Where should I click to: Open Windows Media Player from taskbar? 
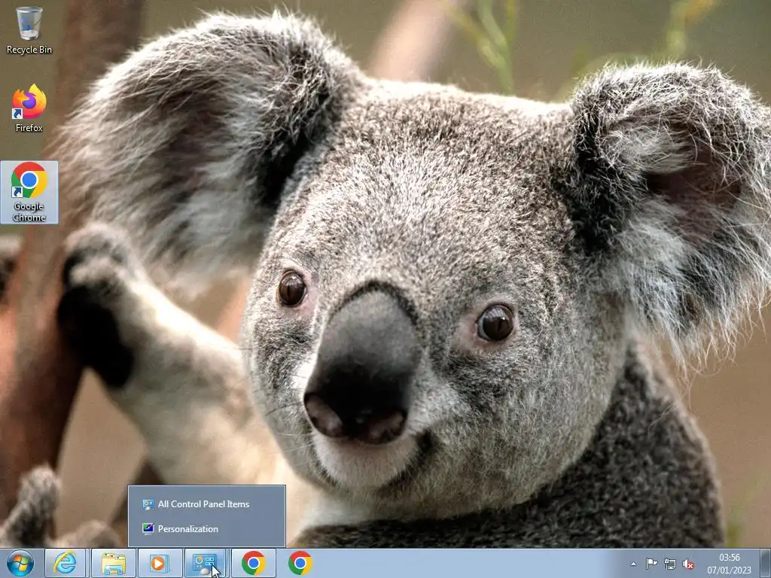pos(160,563)
